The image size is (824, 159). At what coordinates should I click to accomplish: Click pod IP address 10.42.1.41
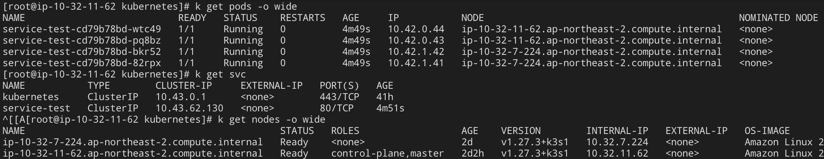(x=416, y=63)
